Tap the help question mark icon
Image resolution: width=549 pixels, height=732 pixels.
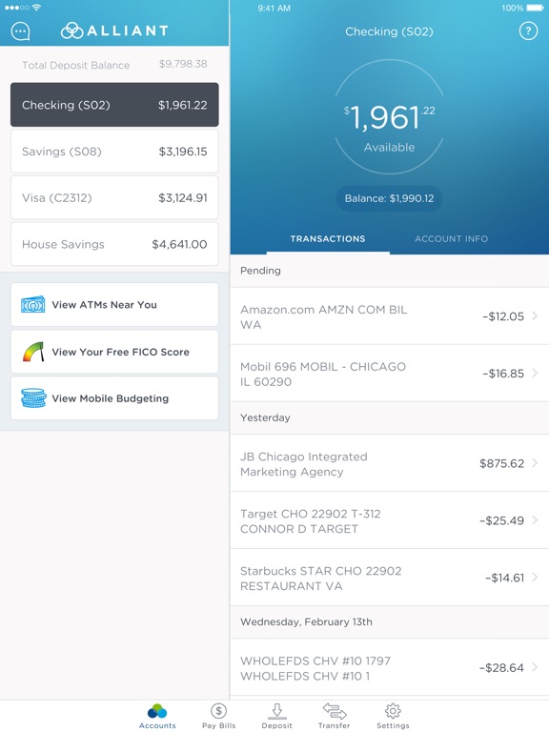click(x=528, y=30)
